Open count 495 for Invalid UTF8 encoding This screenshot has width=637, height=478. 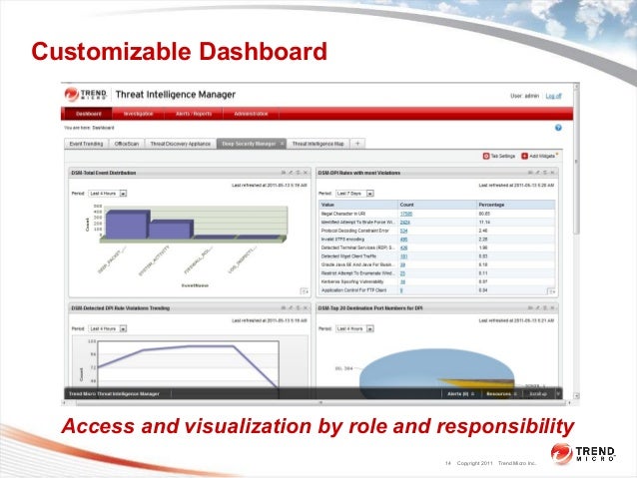tap(403, 239)
